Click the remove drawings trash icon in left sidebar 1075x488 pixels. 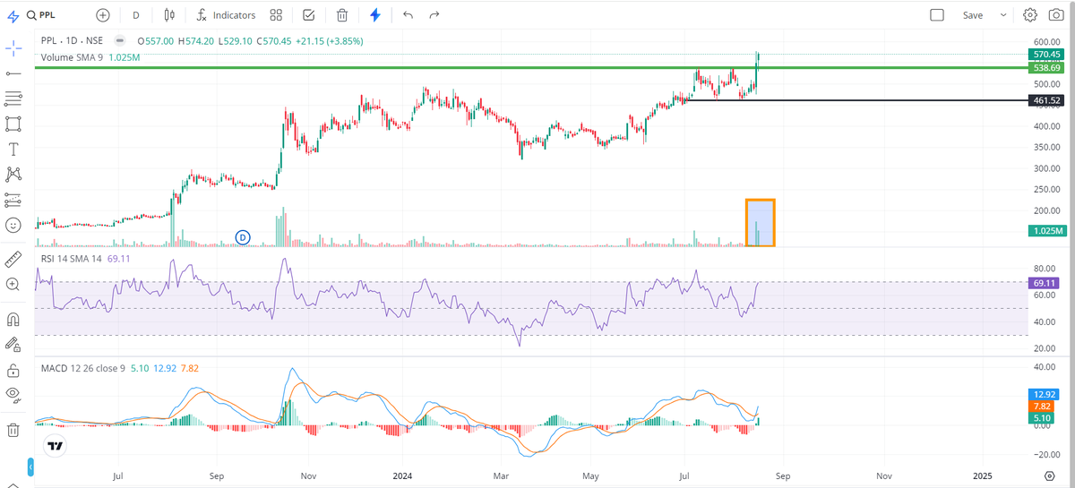click(13, 430)
